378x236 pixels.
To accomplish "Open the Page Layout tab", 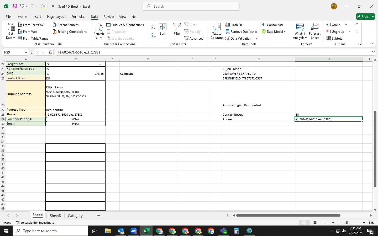I will click(x=56, y=17).
